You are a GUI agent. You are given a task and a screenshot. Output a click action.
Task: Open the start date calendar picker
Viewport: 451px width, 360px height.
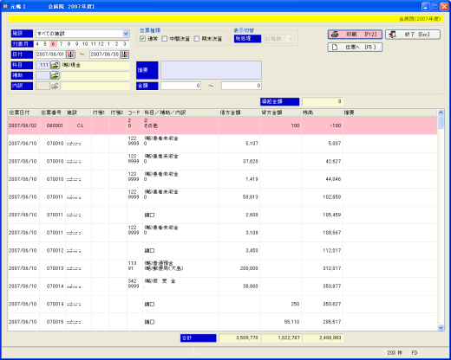[x=70, y=55]
